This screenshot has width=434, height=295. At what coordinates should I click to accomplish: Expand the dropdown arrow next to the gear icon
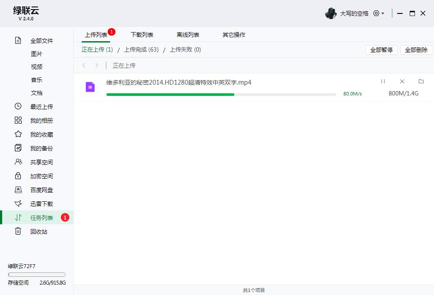tap(382, 13)
